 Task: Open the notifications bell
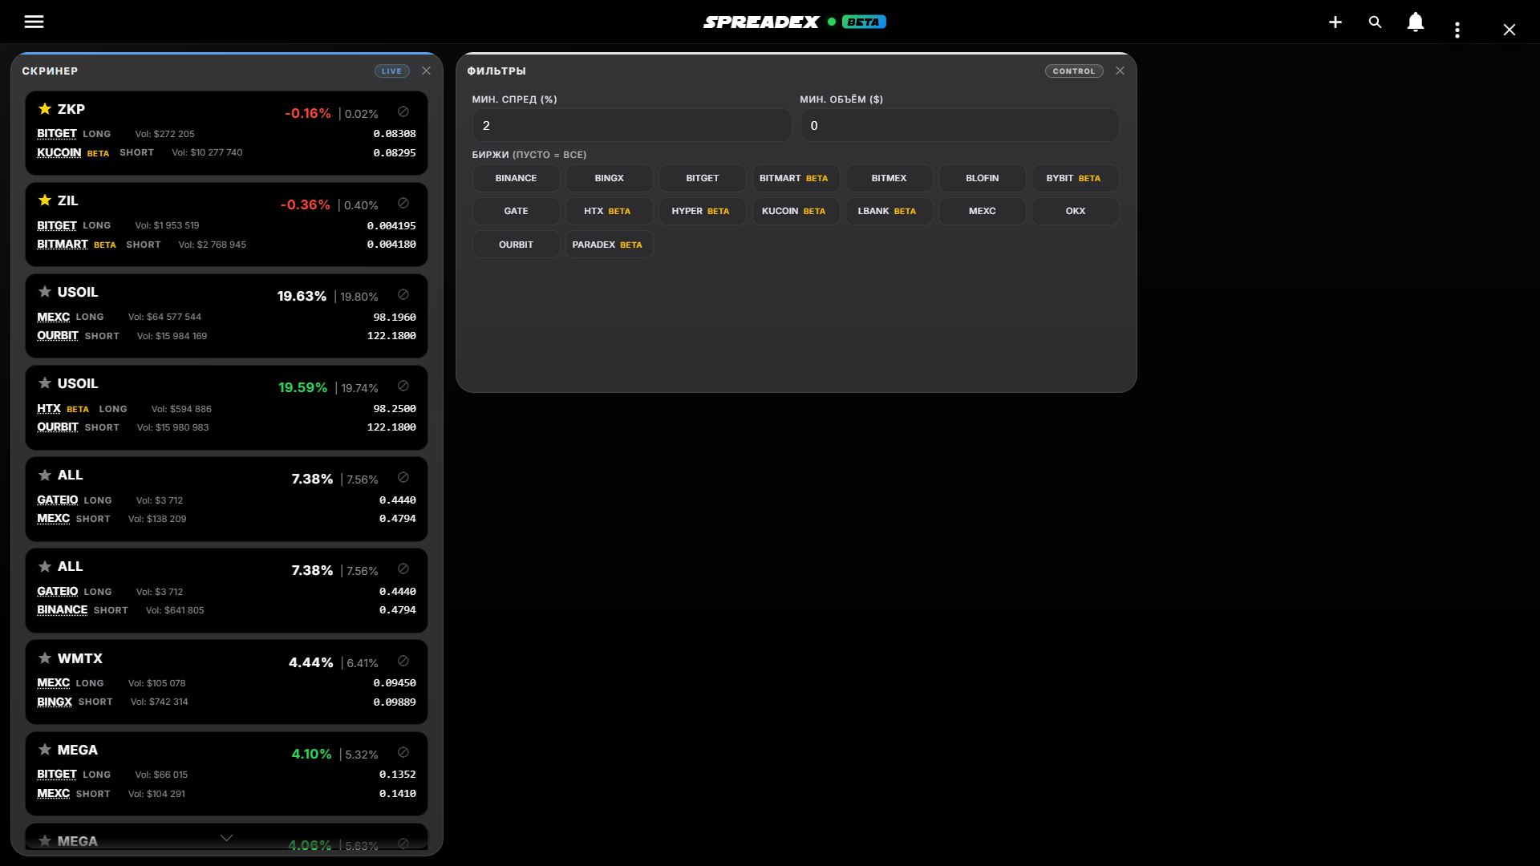(1415, 22)
